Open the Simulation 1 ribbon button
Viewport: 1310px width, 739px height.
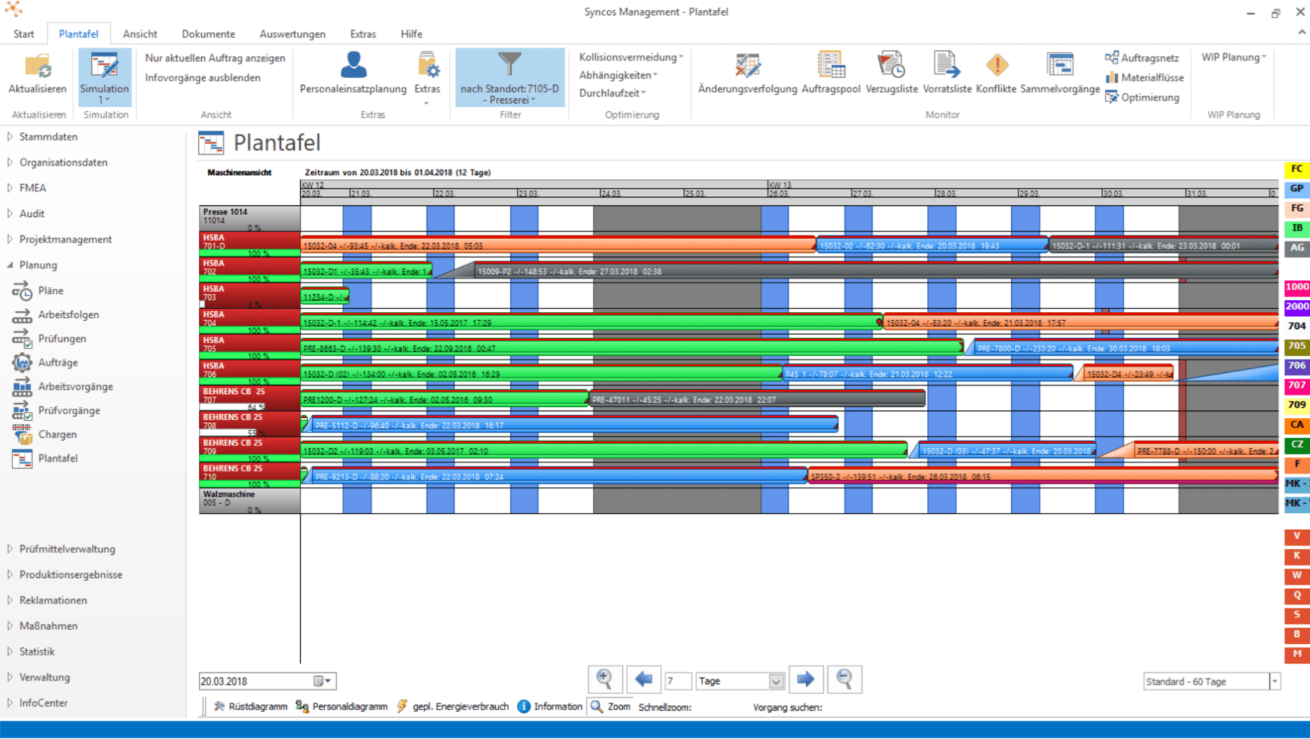pos(105,77)
